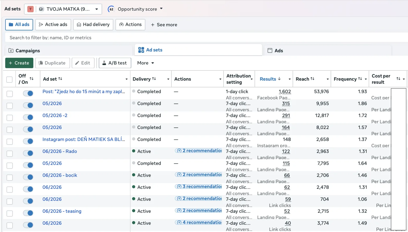Click the Duplicate copy icon

coord(41,63)
